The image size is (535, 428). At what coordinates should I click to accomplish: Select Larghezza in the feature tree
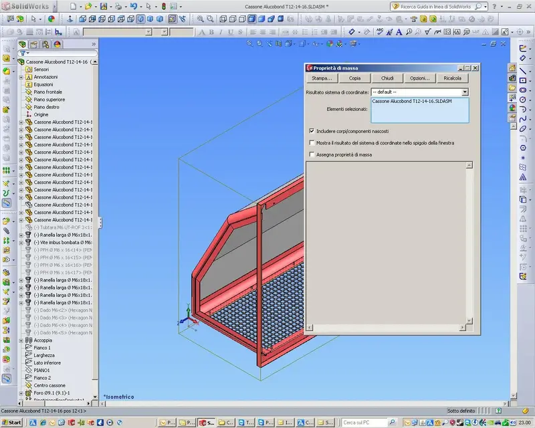coord(44,355)
